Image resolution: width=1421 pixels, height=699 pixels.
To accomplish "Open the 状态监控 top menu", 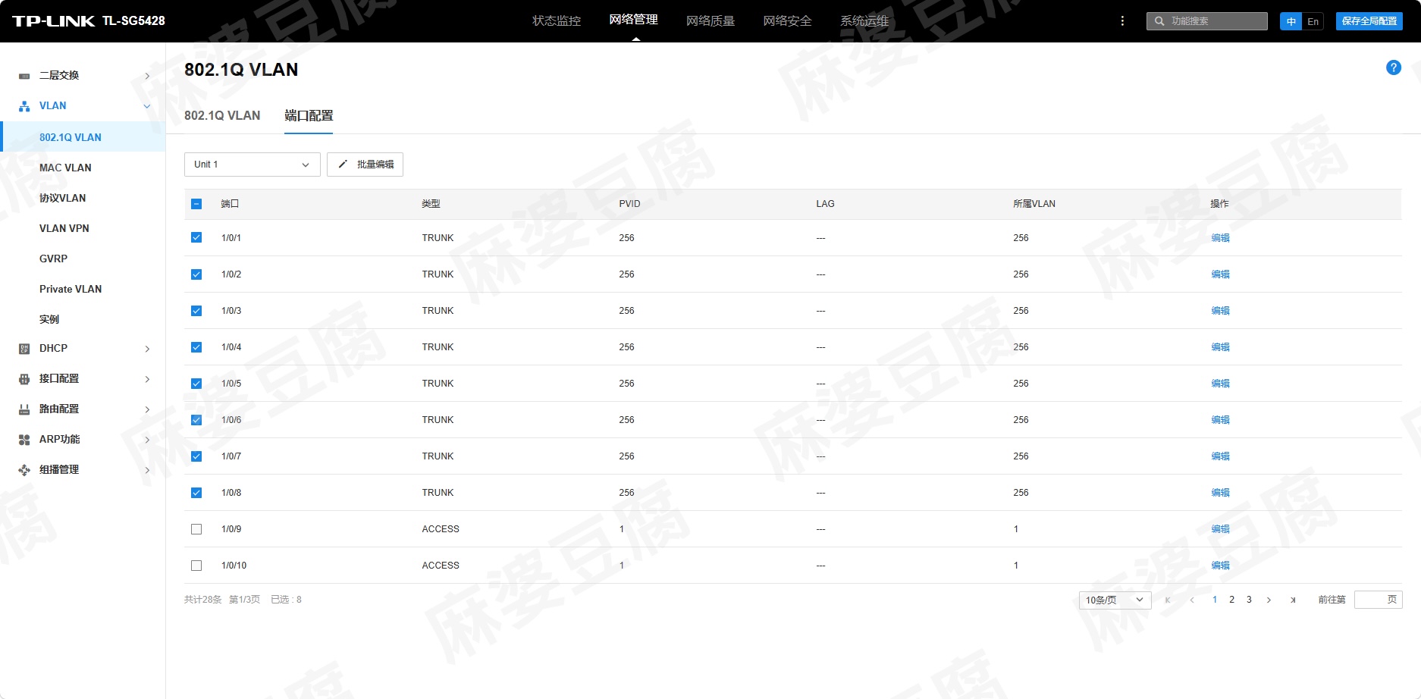I will (x=557, y=20).
